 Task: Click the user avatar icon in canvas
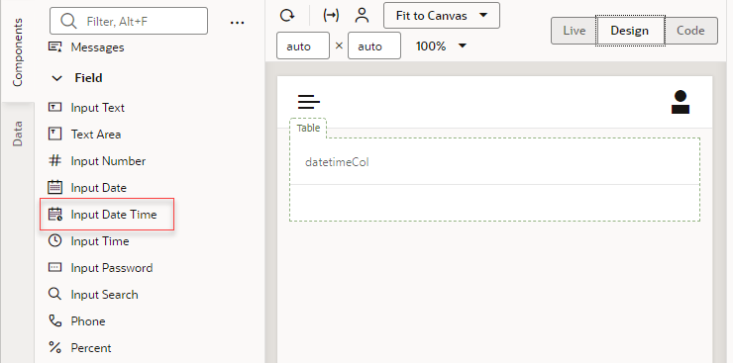[x=681, y=102]
